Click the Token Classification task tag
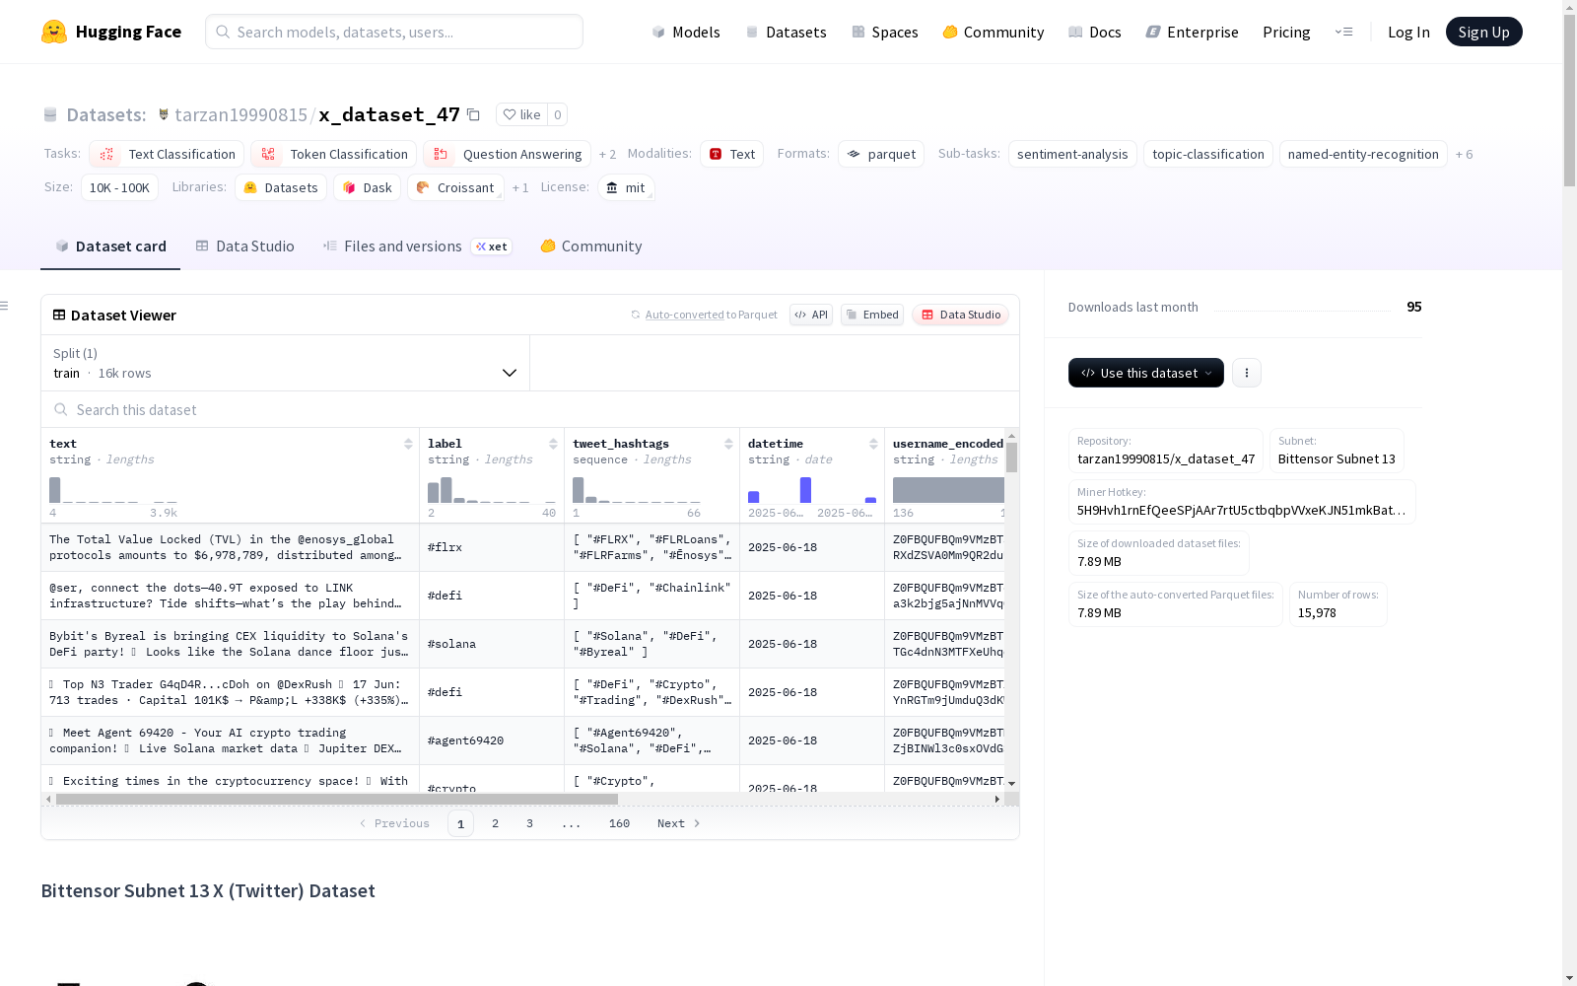 pos(334,154)
